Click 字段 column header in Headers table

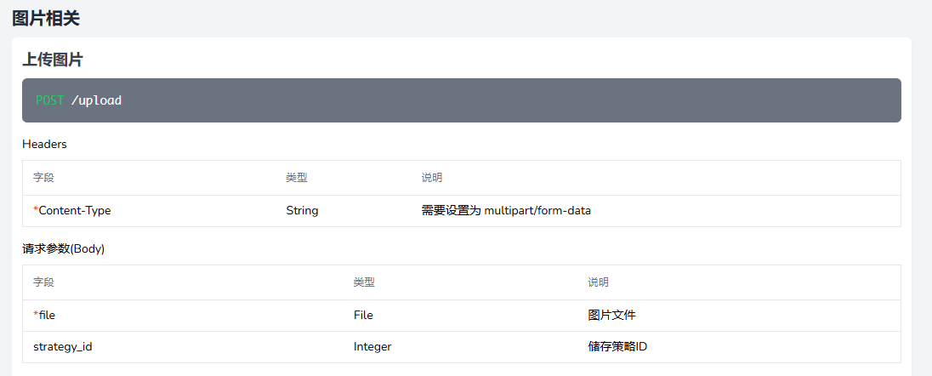[43, 178]
